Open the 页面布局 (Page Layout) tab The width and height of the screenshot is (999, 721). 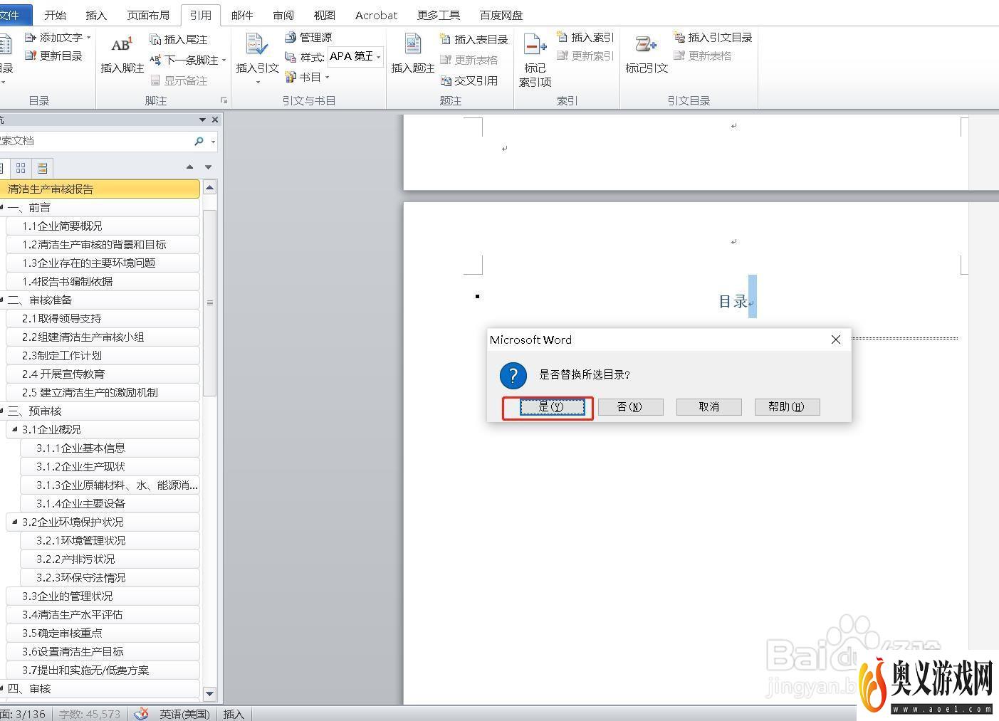148,14
